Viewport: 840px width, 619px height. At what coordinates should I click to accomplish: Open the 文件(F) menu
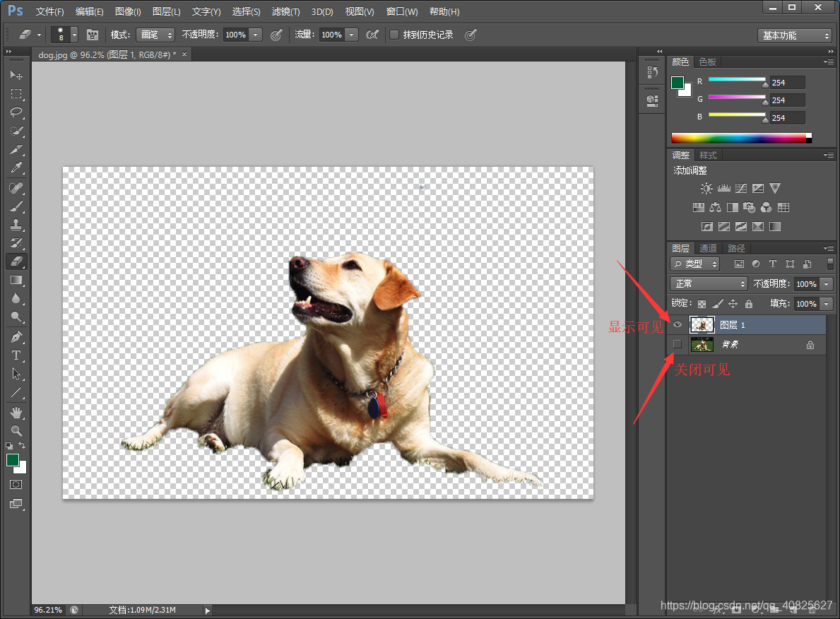50,11
